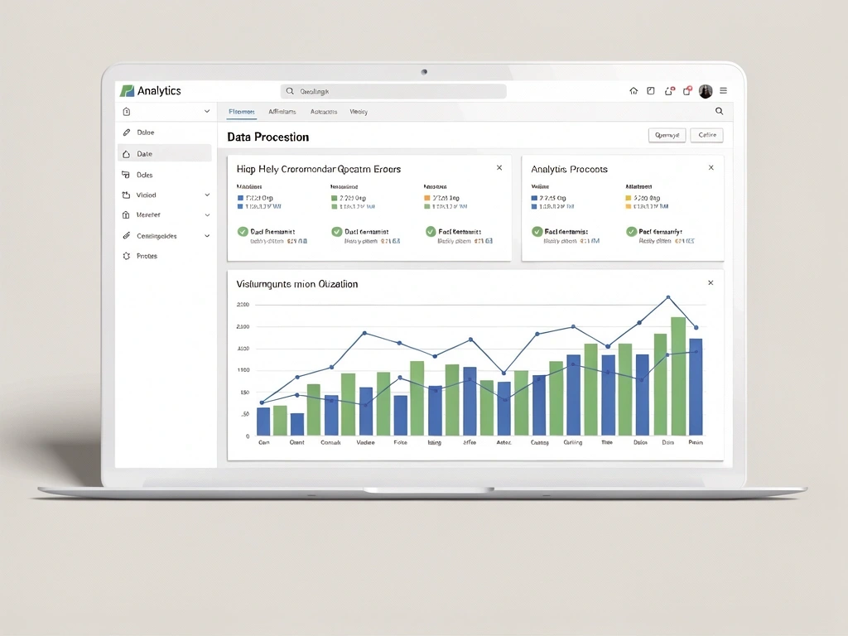Expand the Vereref sidebar section

pos(207,214)
